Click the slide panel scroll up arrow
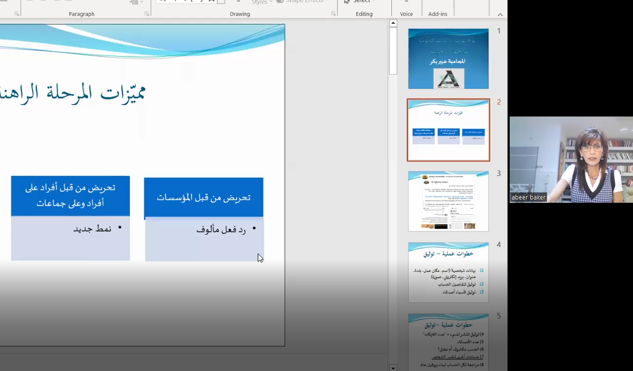This screenshot has height=371, width=633. pyautogui.click(x=393, y=23)
